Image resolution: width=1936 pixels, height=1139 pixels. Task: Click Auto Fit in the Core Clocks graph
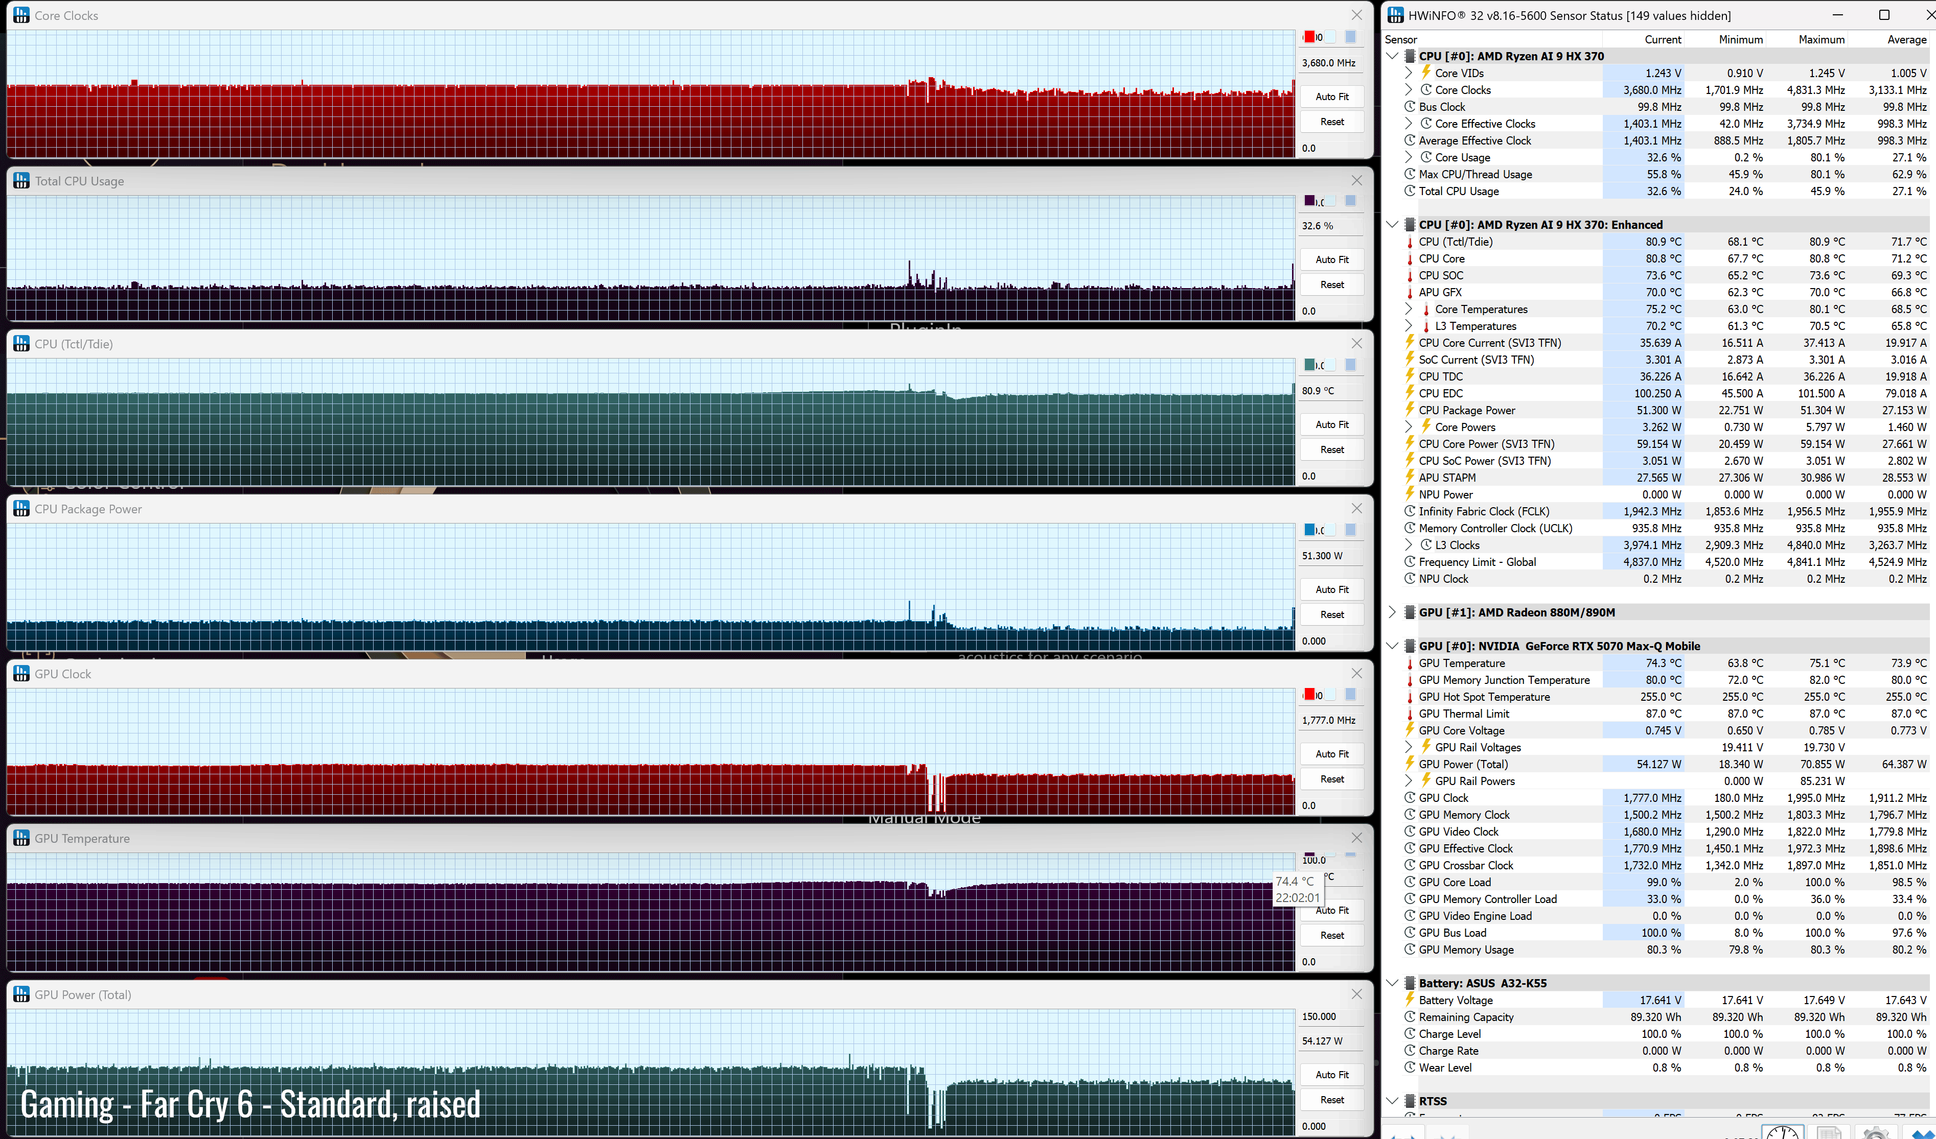[1331, 97]
